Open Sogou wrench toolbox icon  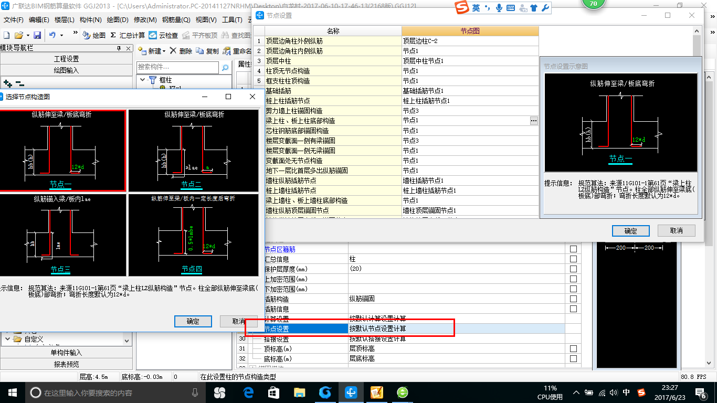click(x=545, y=8)
